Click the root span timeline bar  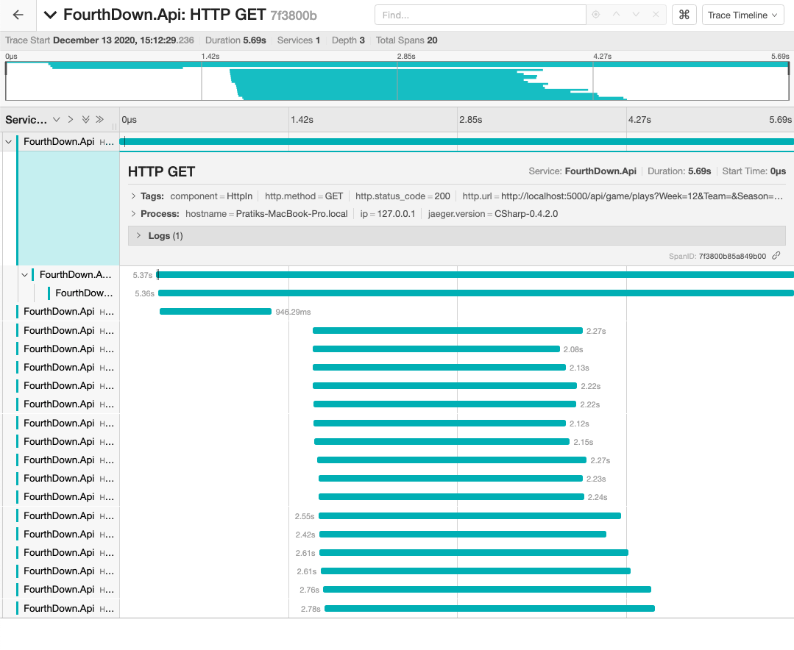point(457,142)
